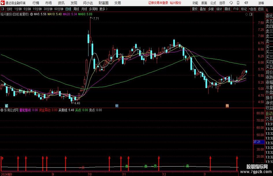This screenshot has height=176, width=273.
Task: Switch to 60分钟 period
Action: pyautogui.click(x=59, y=9)
